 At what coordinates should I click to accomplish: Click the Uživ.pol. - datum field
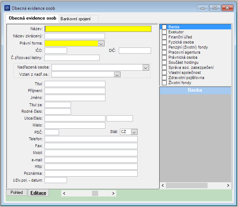56,180
